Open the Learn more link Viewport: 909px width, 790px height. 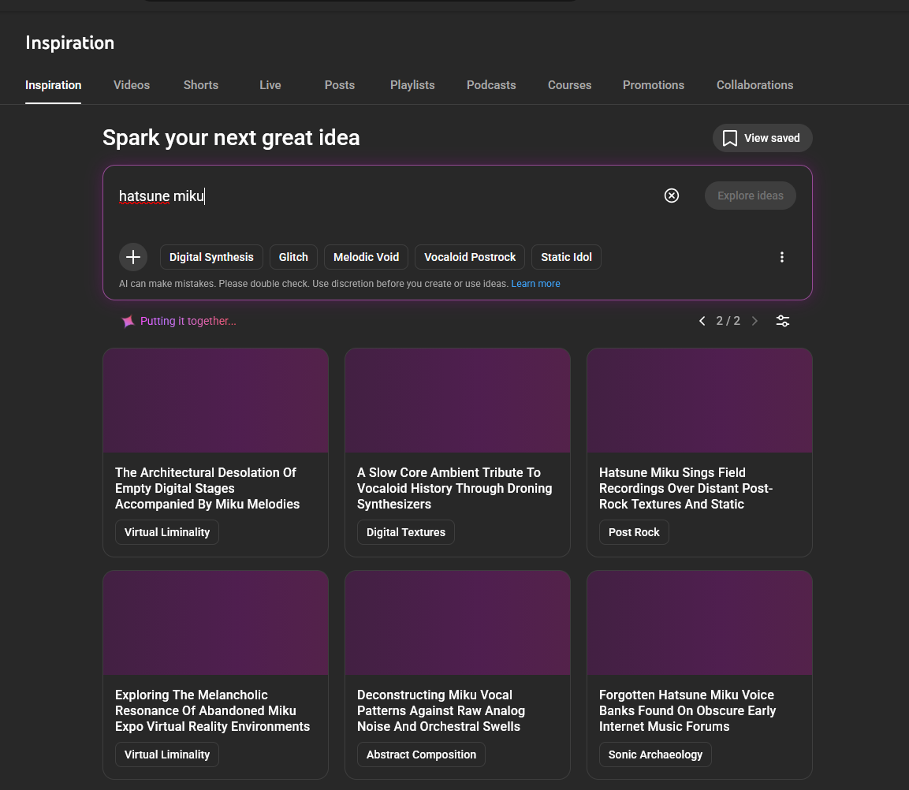pos(535,284)
